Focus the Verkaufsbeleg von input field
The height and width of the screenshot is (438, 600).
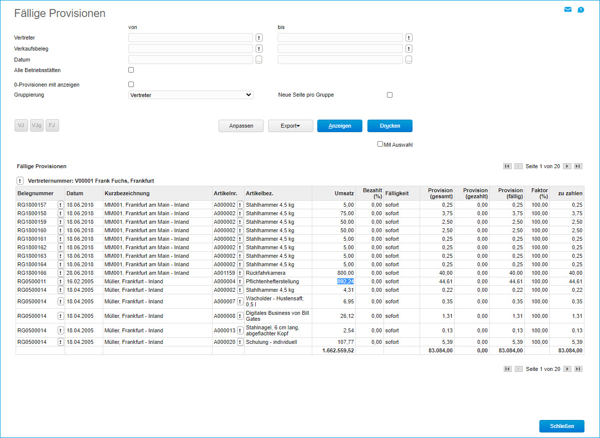tap(190, 49)
